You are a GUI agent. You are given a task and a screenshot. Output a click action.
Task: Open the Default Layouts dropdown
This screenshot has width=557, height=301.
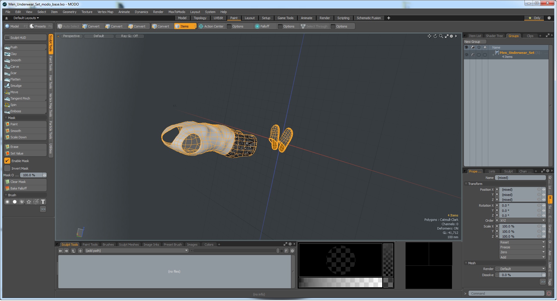[26, 18]
